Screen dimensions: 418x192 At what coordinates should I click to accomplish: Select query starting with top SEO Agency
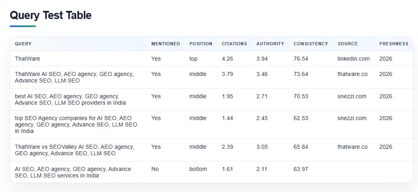[76, 125]
